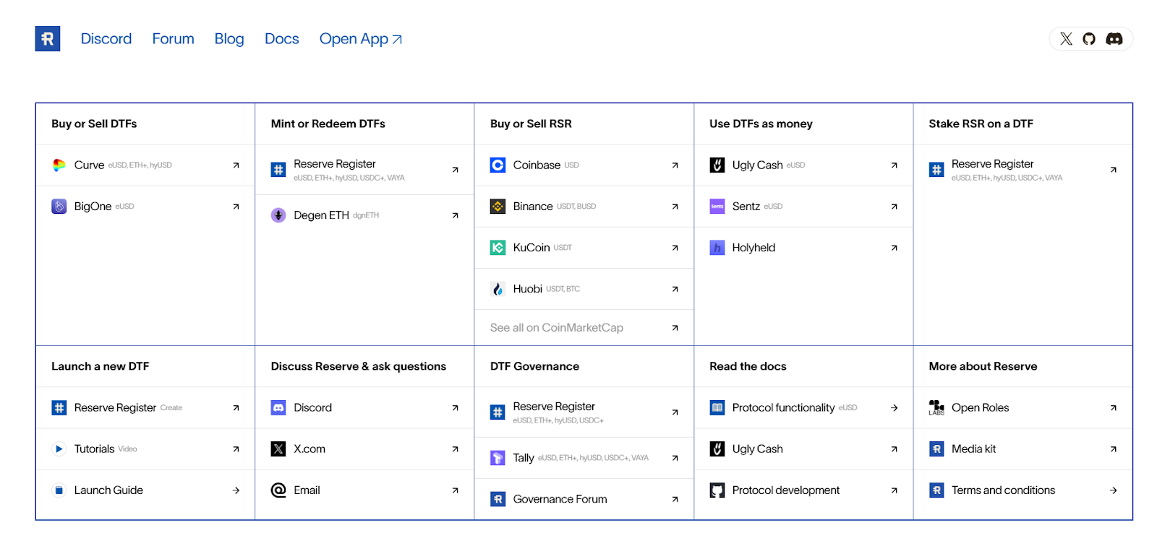
Task: Click the BigOne icon
Action: click(x=59, y=207)
